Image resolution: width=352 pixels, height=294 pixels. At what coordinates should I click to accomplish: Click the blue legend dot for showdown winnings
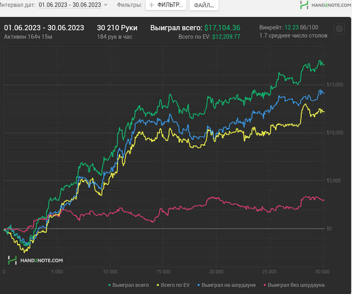[199, 285]
